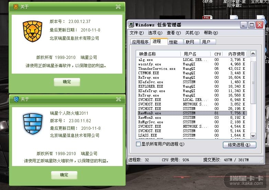
Task: Select the SVCHOST.EXE row using 6,948 K
Action: click(192, 100)
